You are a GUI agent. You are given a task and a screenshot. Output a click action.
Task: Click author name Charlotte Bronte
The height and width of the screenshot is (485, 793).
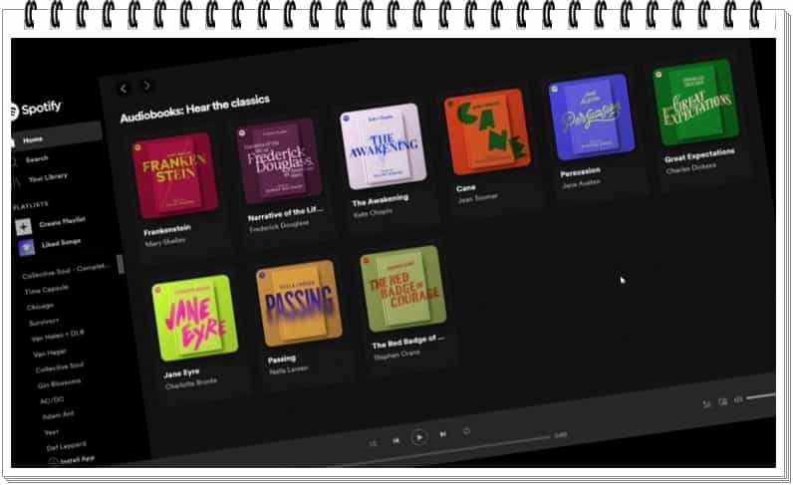tap(191, 383)
